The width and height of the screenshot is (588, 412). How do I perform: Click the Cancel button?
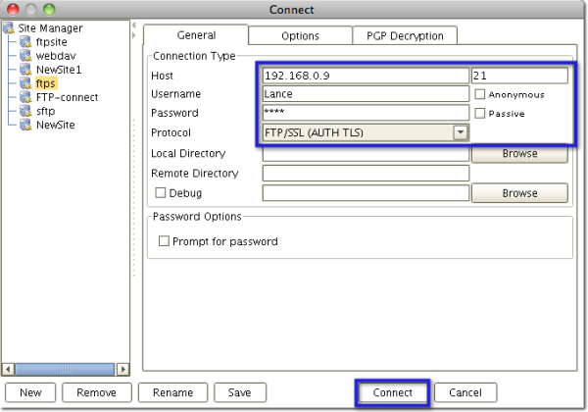click(465, 392)
